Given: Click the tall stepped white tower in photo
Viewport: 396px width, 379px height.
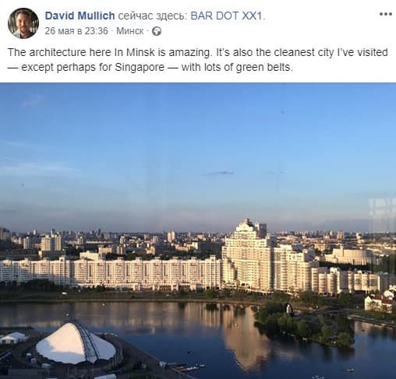Looking at the screenshot, I should [247, 254].
